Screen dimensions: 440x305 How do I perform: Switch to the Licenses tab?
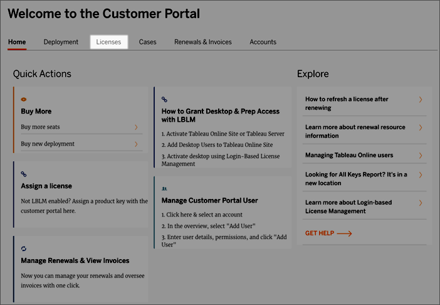pyautogui.click(x=108, y=42)
